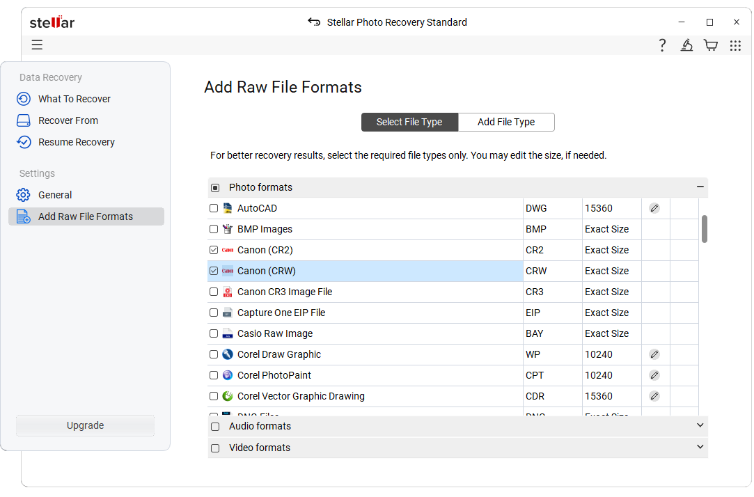This screenshot has height=497, width=754.
Task: Click the Corel Vector Graphic Drawing icon
Action: (228, 397)
